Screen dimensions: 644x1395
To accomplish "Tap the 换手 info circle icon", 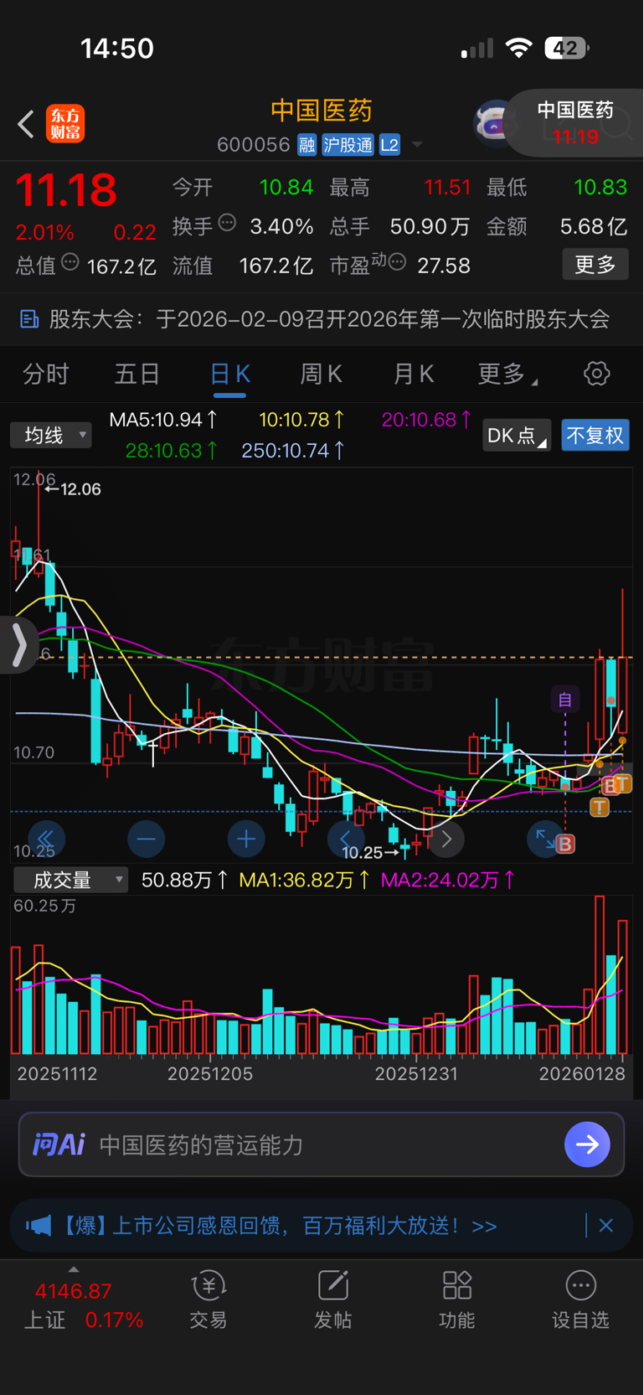I will tap(227, 223).
